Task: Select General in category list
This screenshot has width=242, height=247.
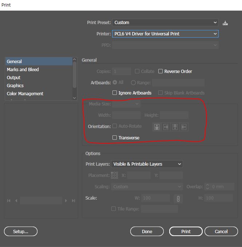Action: point(39,61)
